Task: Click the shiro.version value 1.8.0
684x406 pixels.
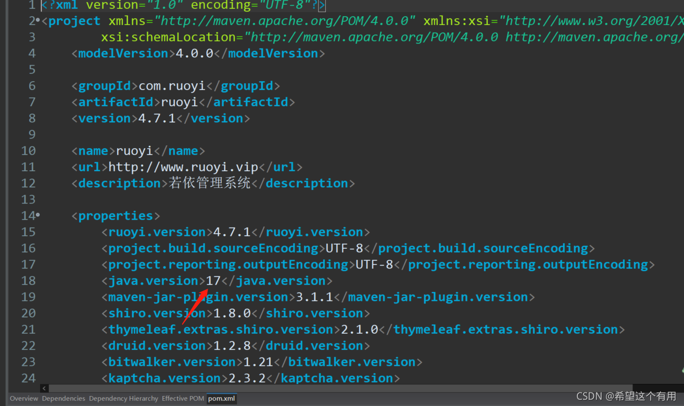Action: click(x=232, y=313)
